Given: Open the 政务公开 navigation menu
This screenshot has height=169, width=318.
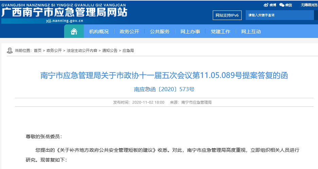Looking at the screenshot, I should (129, 31).
